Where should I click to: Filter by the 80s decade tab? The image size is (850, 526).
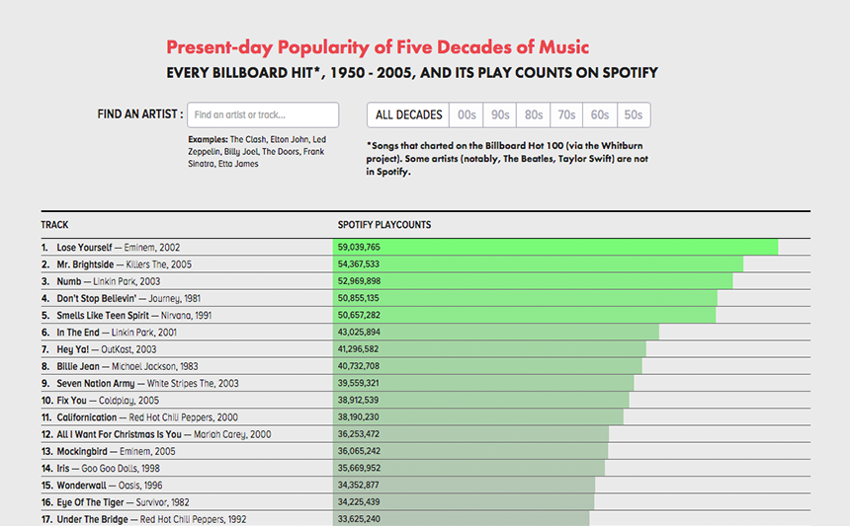[x=534, y=114]
